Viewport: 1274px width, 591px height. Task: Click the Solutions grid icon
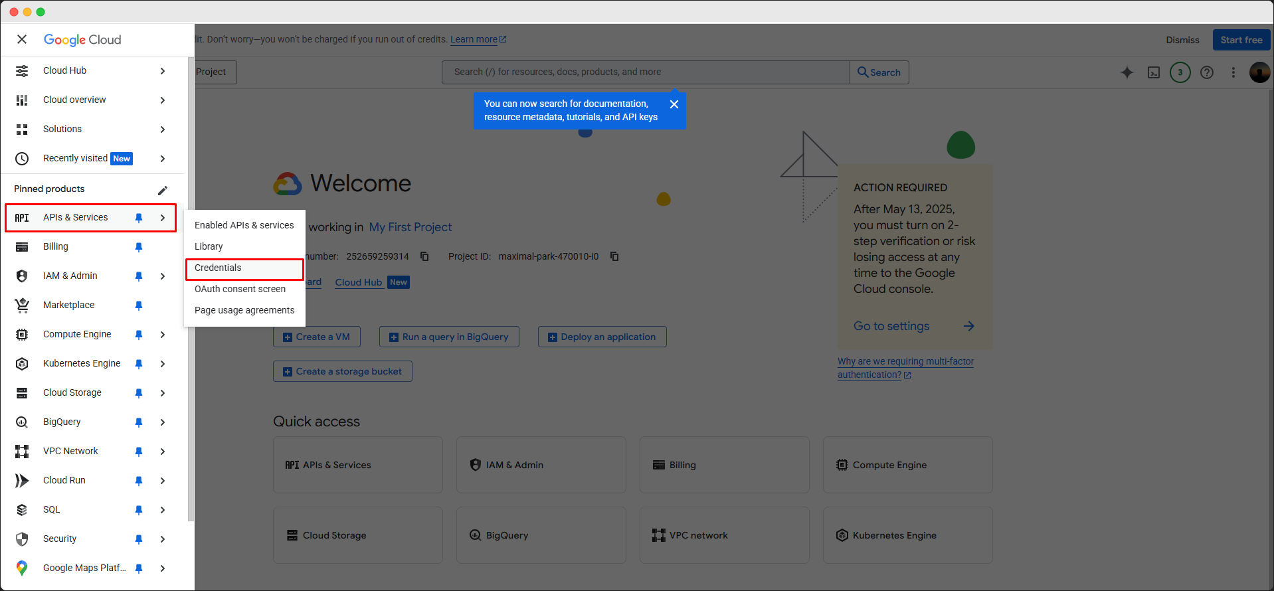point(22,129)
